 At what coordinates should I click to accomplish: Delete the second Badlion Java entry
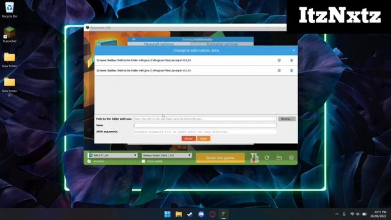tap(291, 71)
